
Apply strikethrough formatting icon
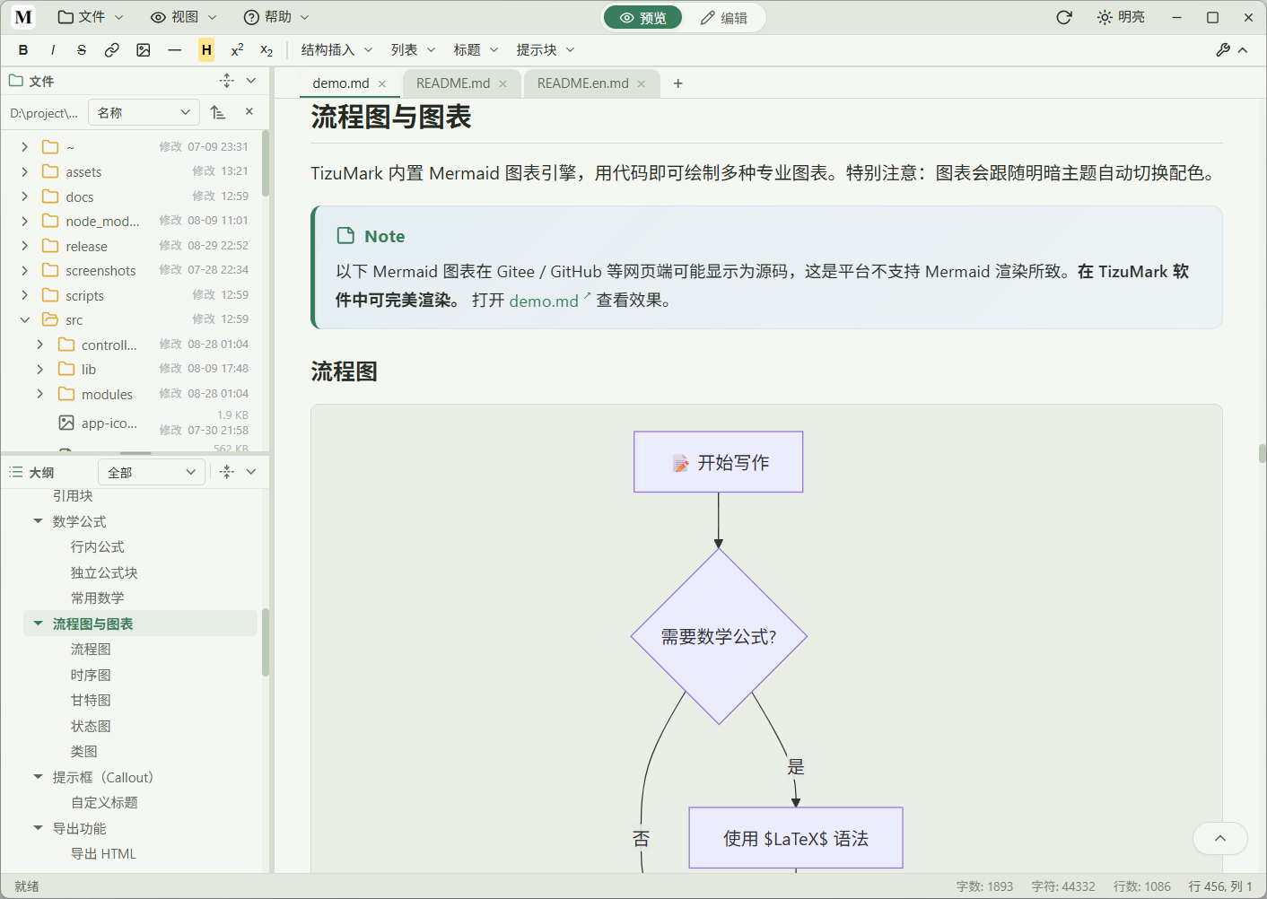click(82, 50)
